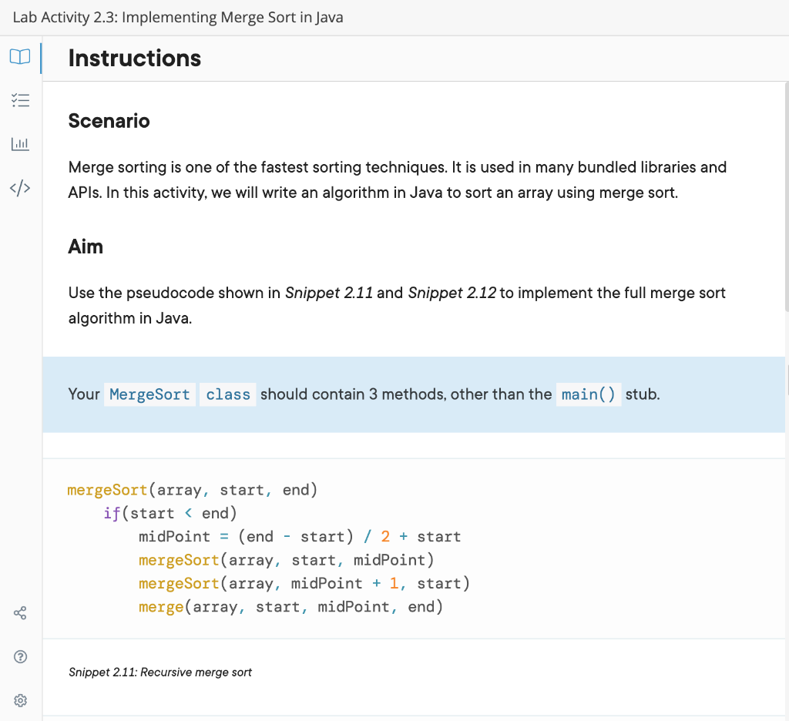
Task: Open the code brackets icon in sidebar
Action: pos(20,188)
